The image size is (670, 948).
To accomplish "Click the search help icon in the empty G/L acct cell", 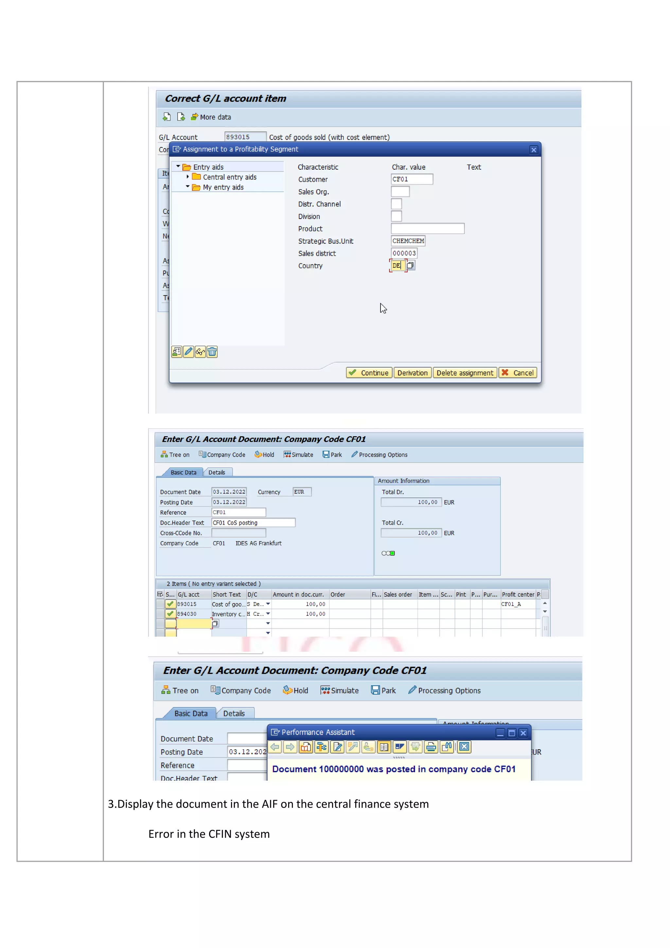I will tap(215, 624).
